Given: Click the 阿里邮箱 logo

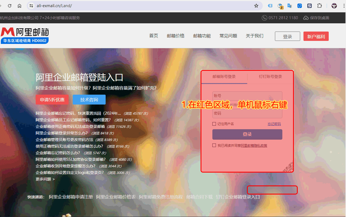Looking at the screenshot, I should 25,32.
